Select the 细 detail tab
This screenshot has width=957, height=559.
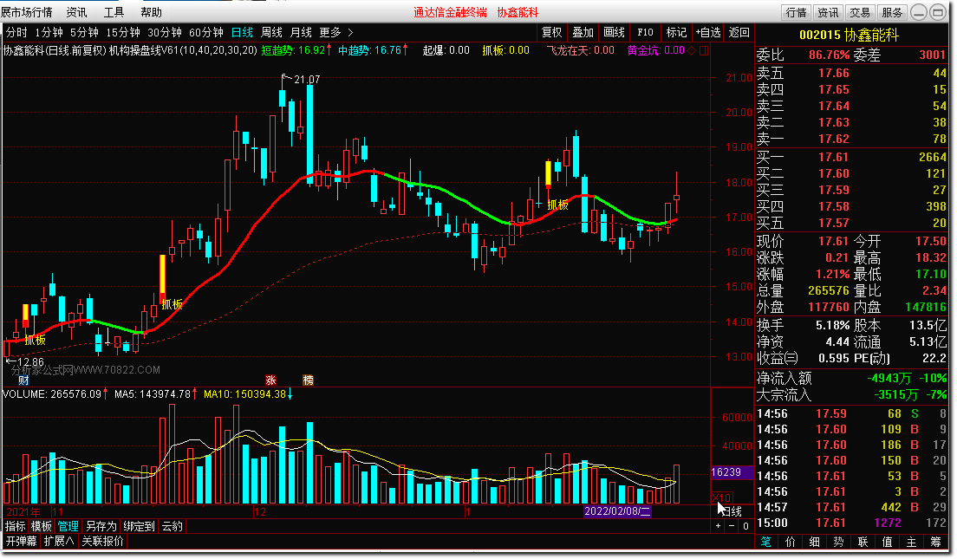pos(814,542)
